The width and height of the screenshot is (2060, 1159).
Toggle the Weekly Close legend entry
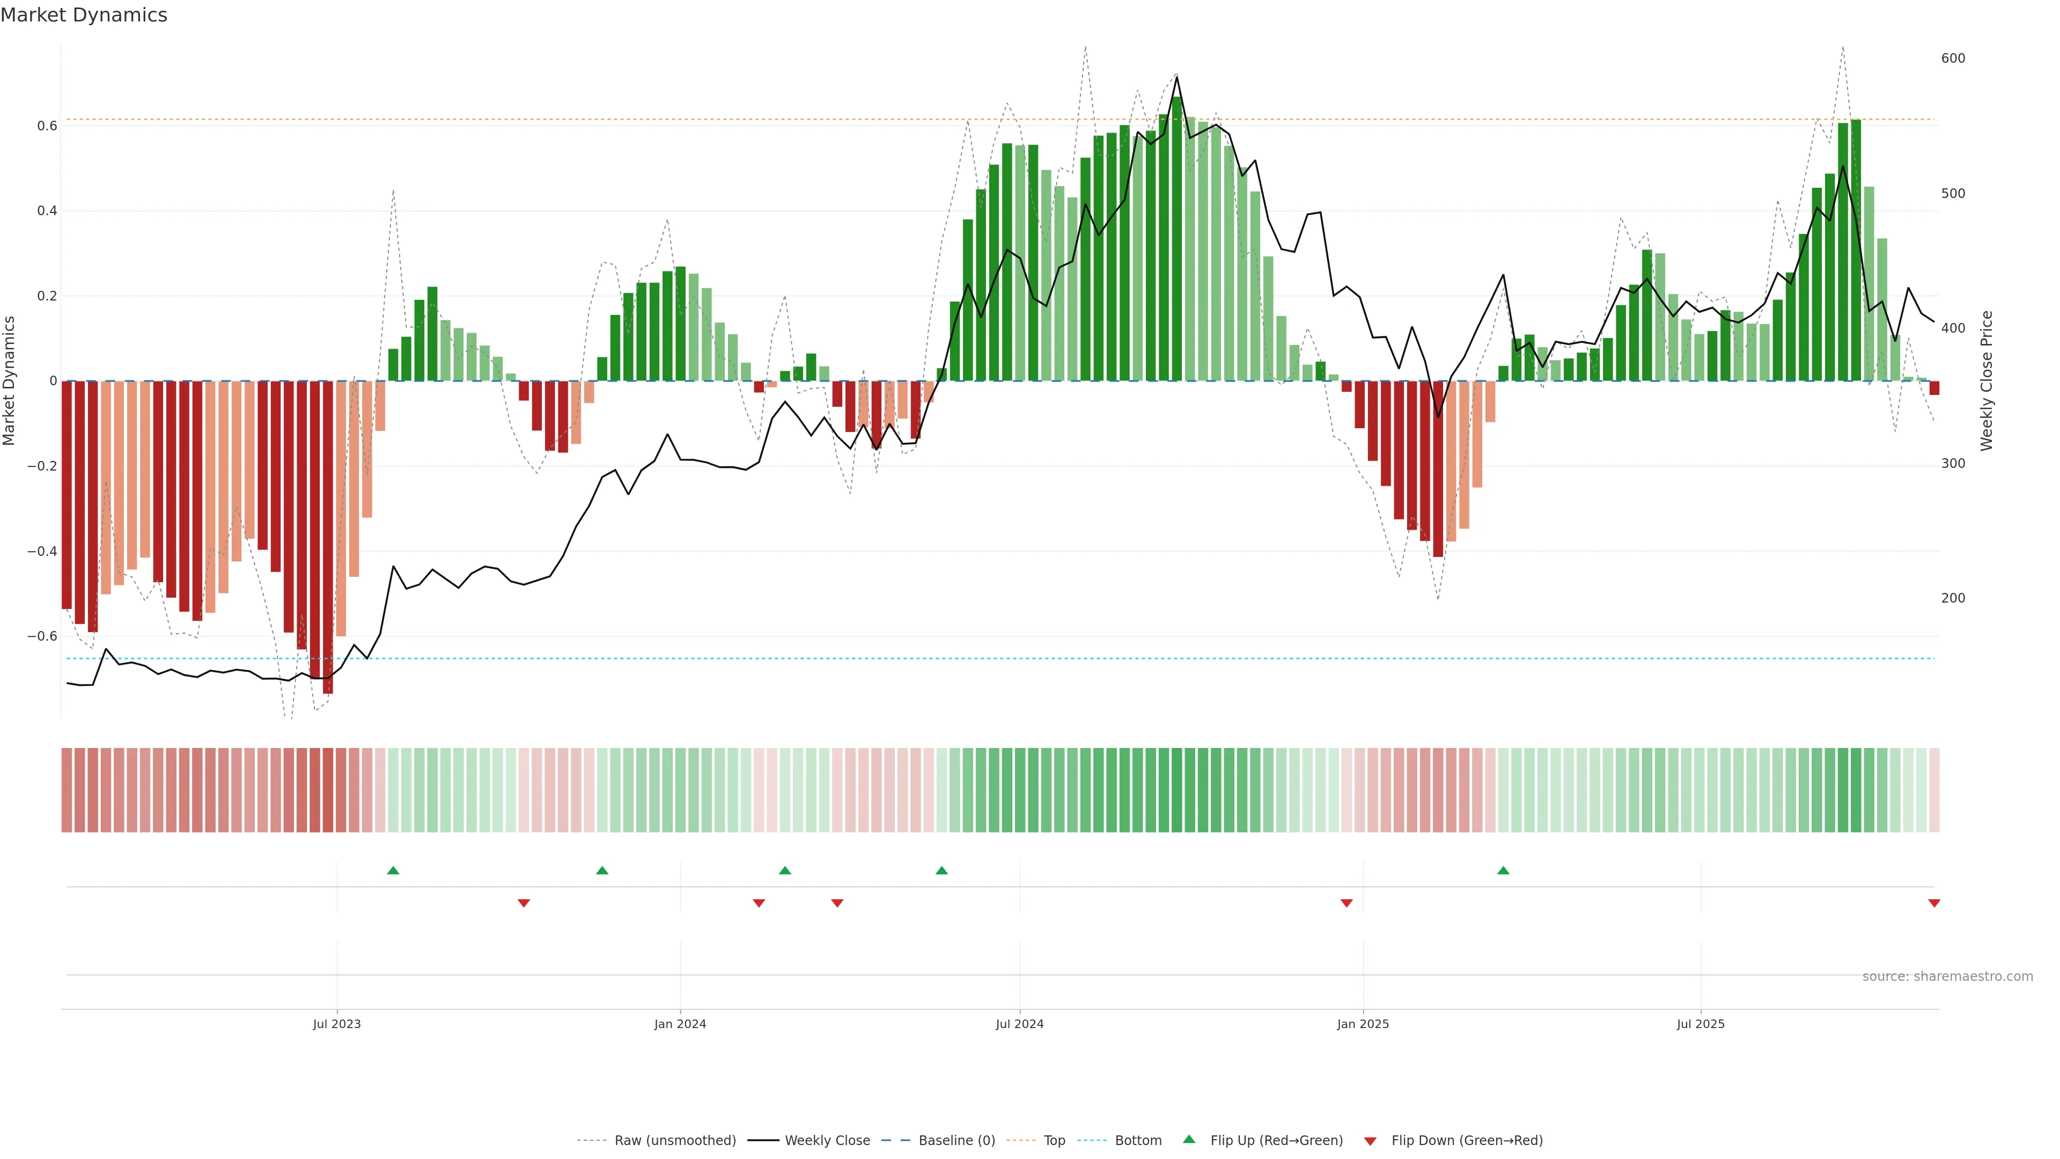click(x=827, y=1140)
